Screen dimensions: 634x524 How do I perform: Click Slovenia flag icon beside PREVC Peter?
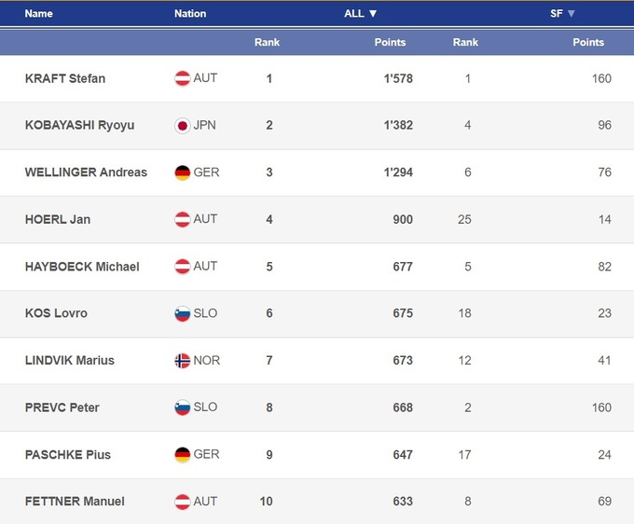click(x=183, y=407)
